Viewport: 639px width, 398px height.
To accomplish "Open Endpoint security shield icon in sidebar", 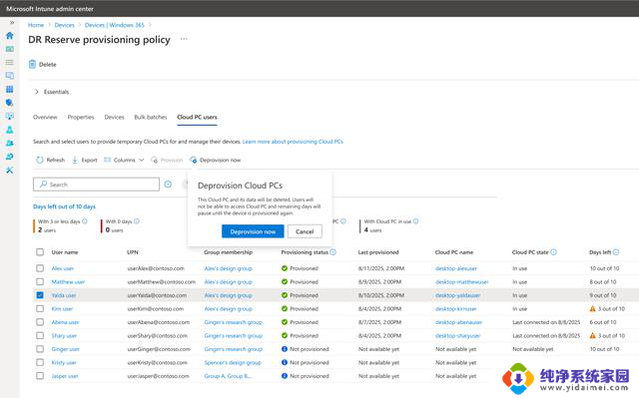I will point(10,103).
